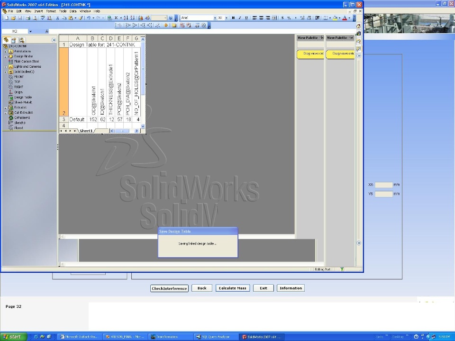This screenshot has height=341, width=455.
Task: Click the X6 input field
Action: pos(383,185)
